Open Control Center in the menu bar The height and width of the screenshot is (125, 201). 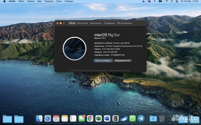[177, 1]
